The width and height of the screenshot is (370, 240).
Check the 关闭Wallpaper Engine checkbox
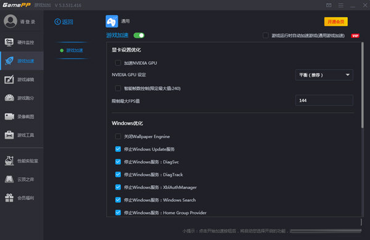(118, 136)
